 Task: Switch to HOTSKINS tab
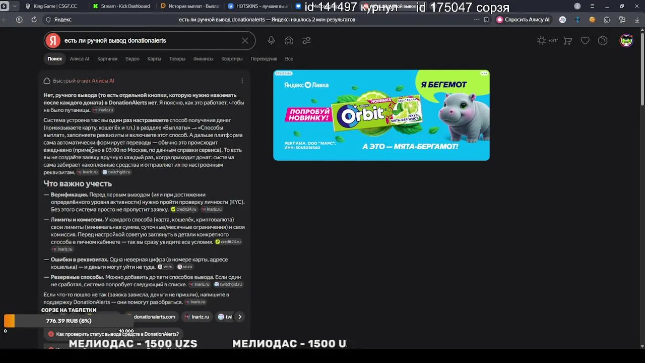[257, 6]
